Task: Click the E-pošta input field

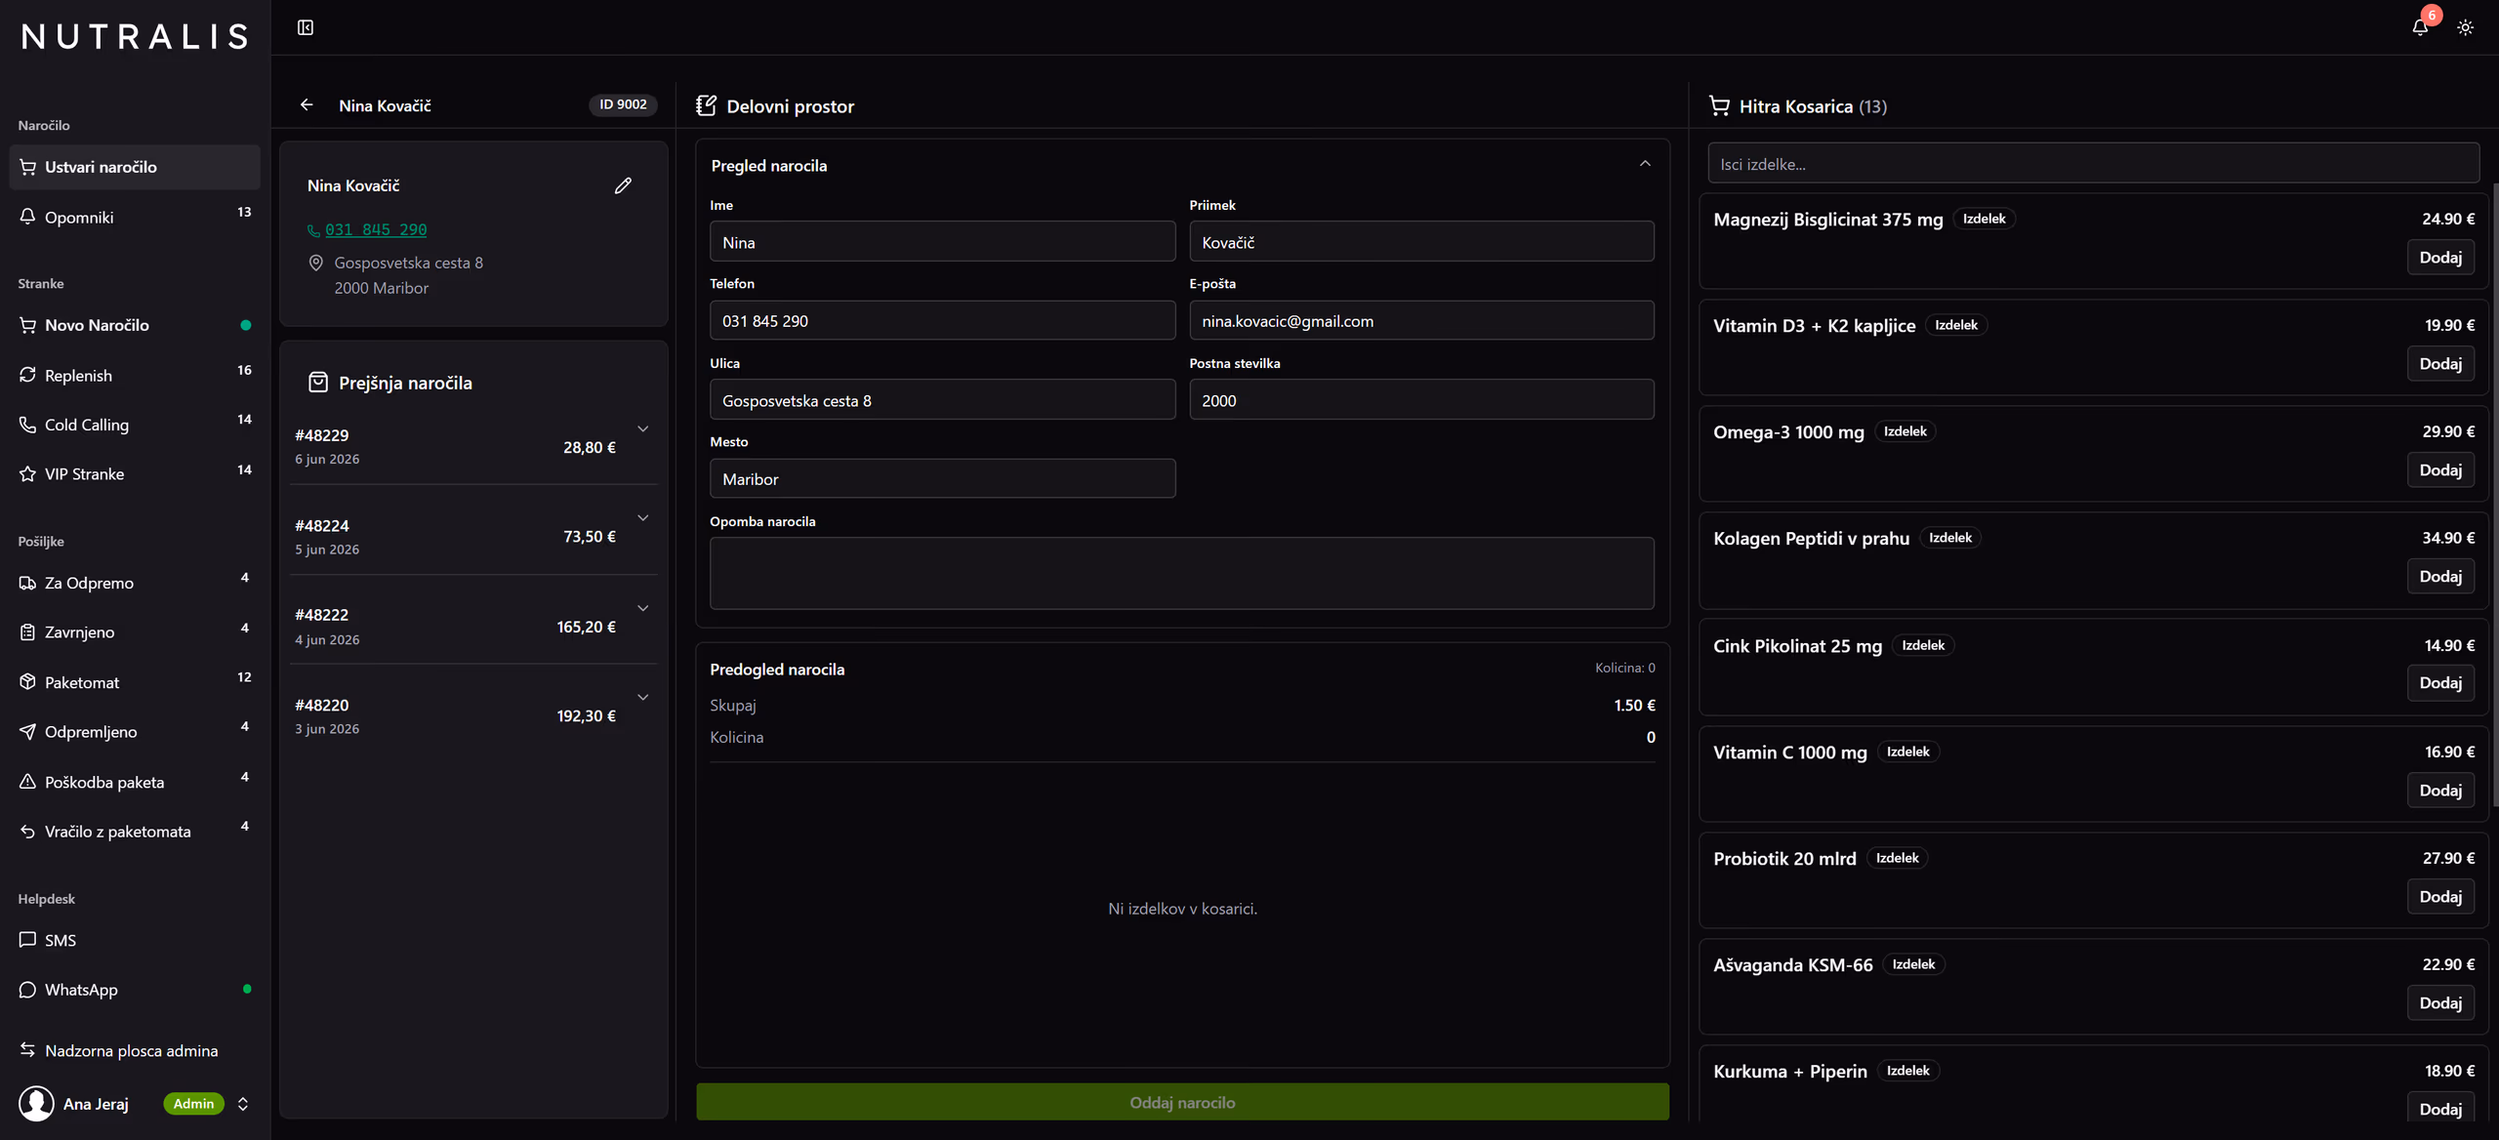Action: click(x=1421, y=320)
